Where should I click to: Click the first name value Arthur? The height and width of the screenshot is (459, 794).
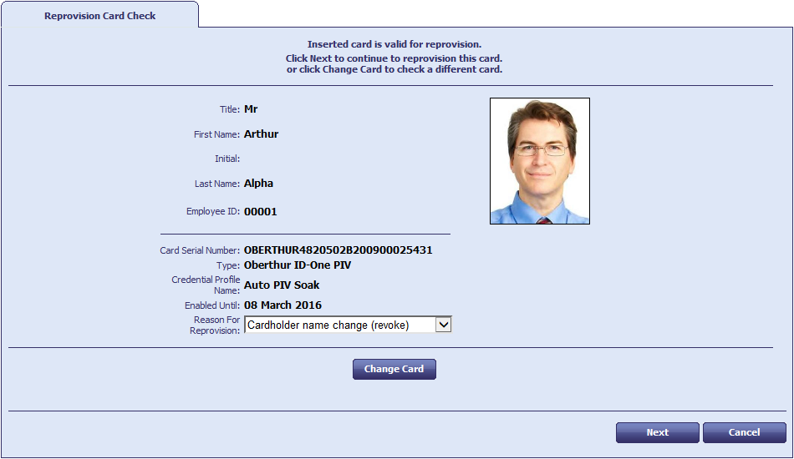pos(261,134)
